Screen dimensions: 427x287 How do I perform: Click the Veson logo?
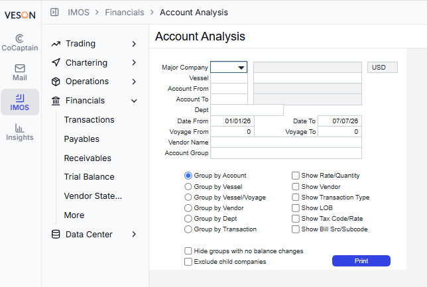tap(20, 15)
